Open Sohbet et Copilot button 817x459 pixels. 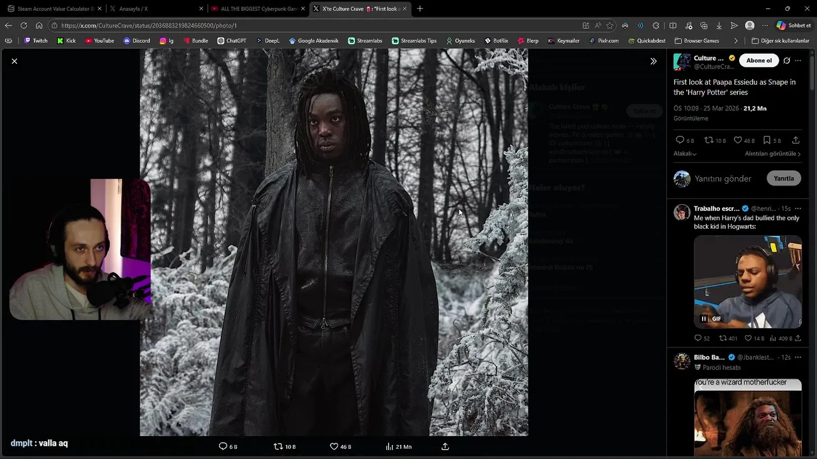point(793,25)
